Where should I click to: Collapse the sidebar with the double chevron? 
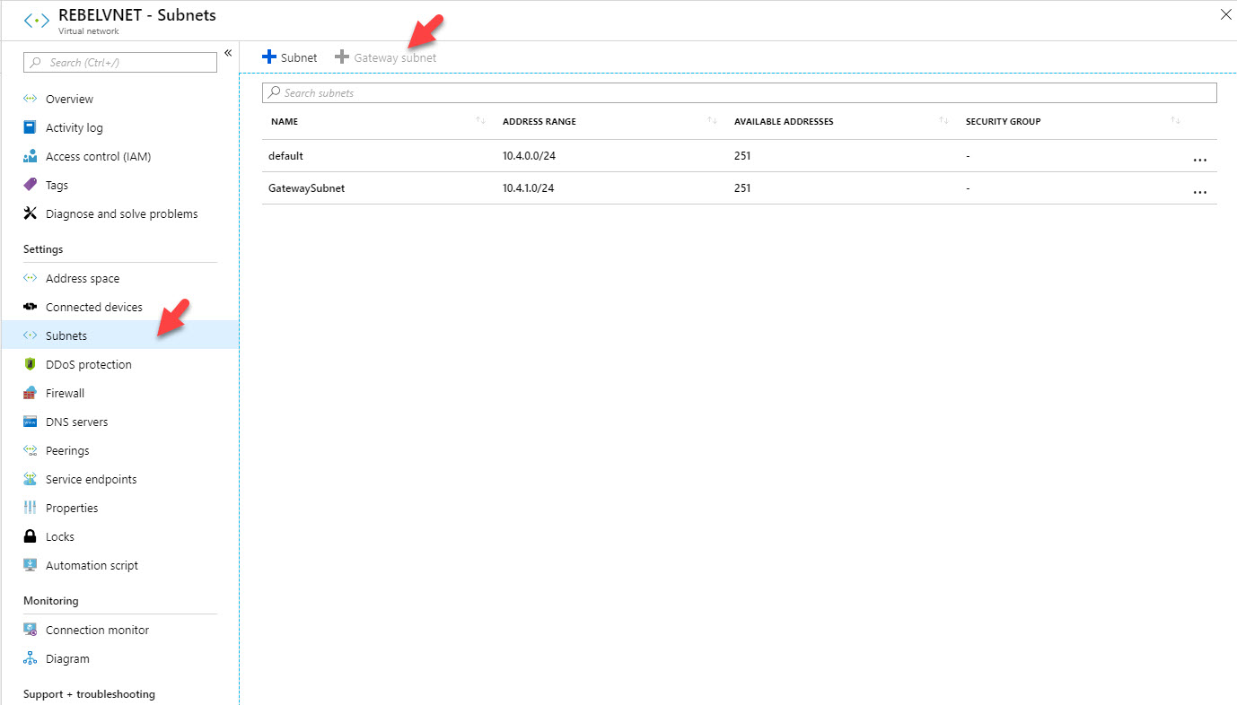228,53
